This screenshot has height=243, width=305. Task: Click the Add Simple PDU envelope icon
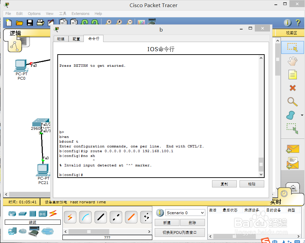pyautogui.click(x=292, y=149)
